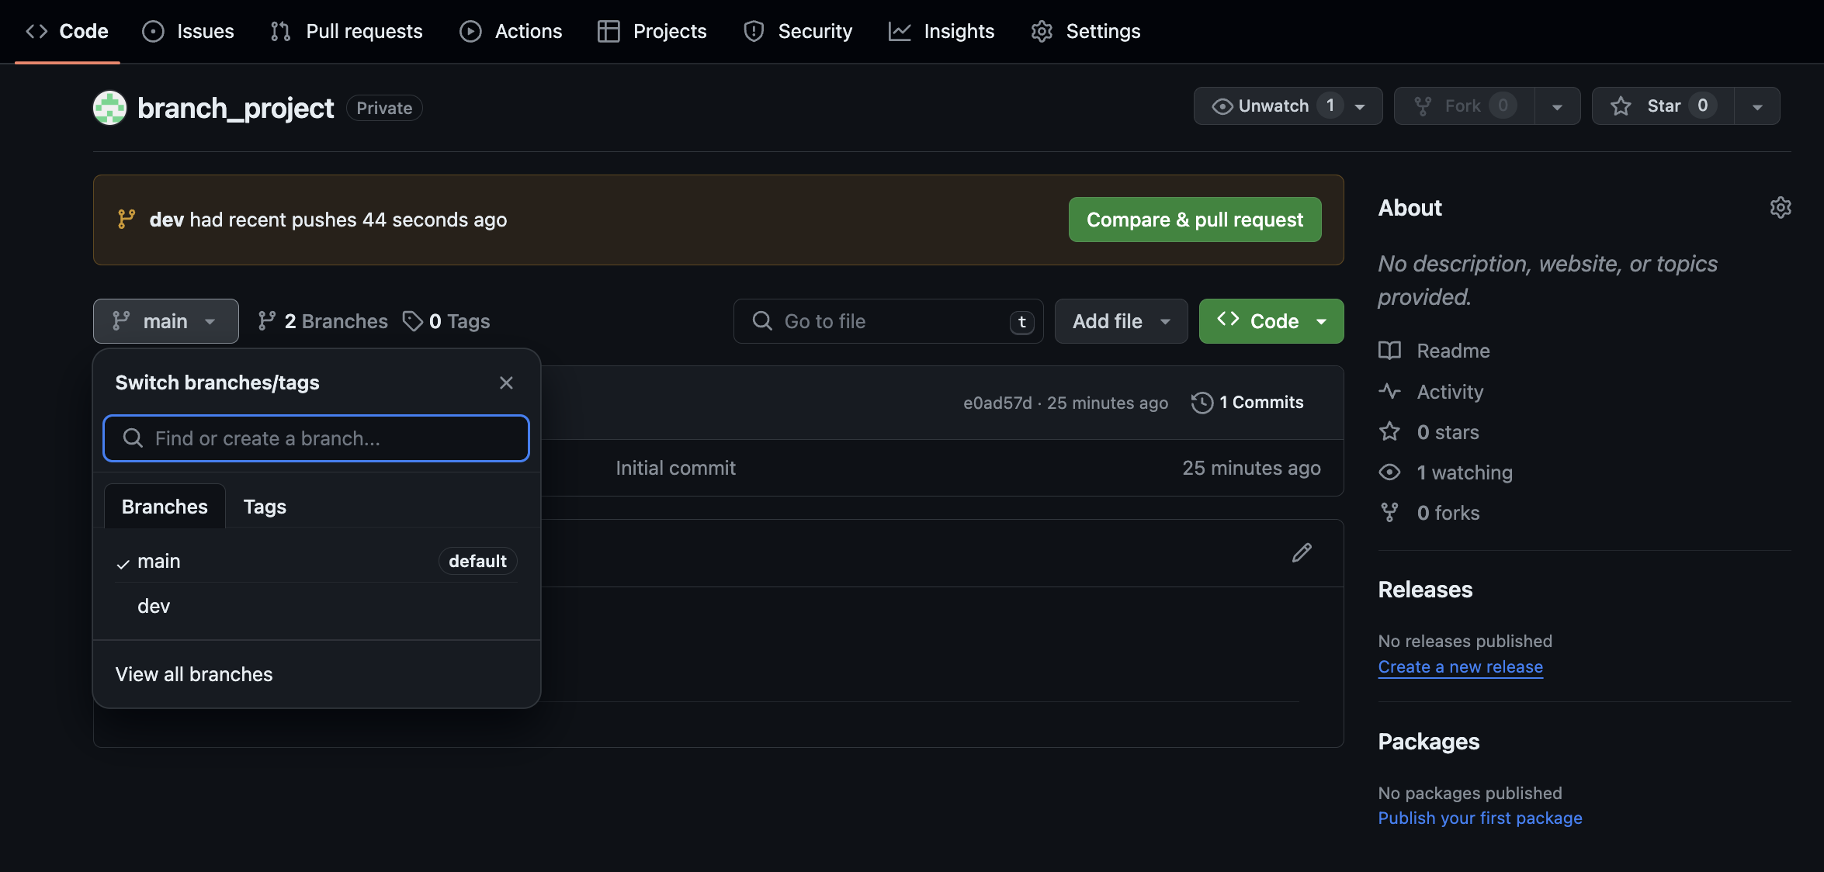Switch to the dev branch
The height and width of the screenshot is (872, 1824).
click(x=154, y=606)
